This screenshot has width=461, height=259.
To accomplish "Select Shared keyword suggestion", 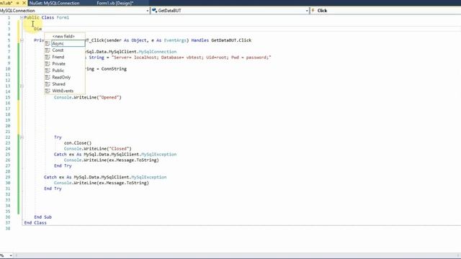I will click(x=58, y=84).
